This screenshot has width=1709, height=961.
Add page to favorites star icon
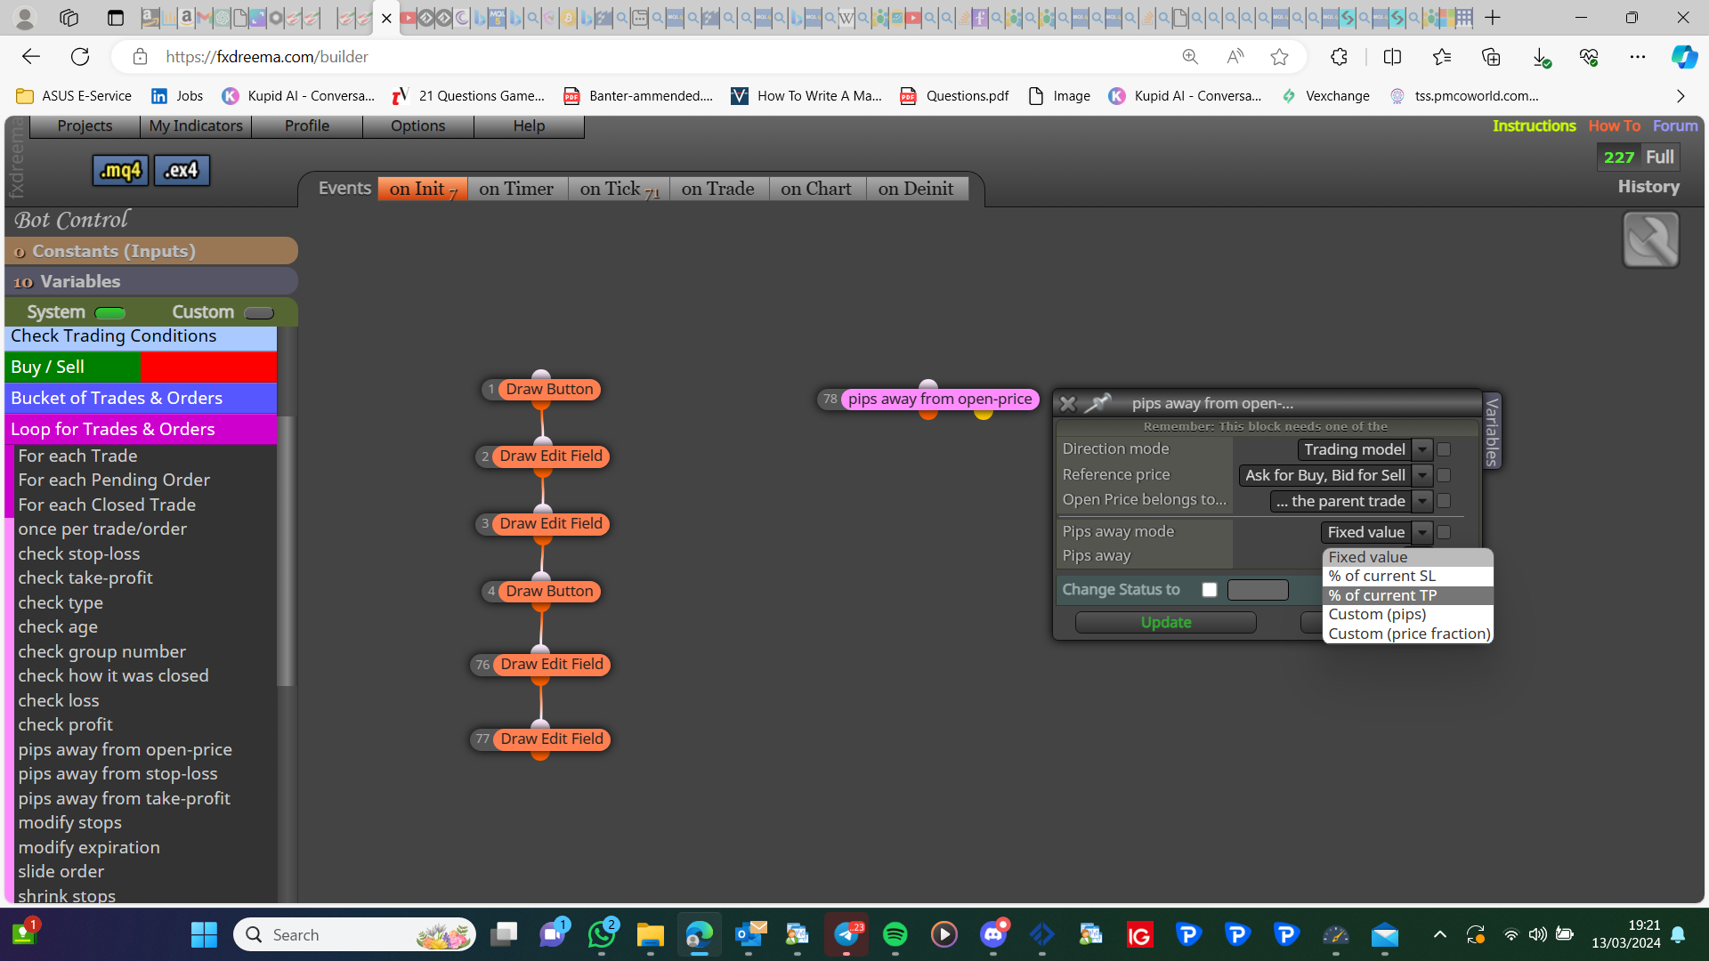tap(1279, 57)
